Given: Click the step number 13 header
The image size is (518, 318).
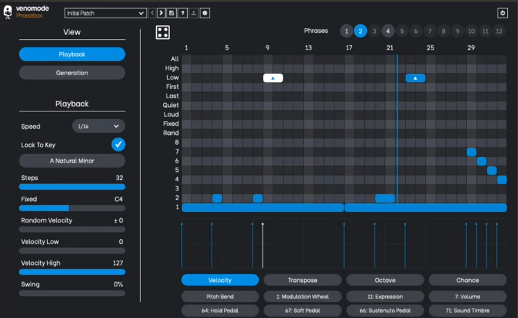Looking at the screenshot, I should (x=308, y=48).
